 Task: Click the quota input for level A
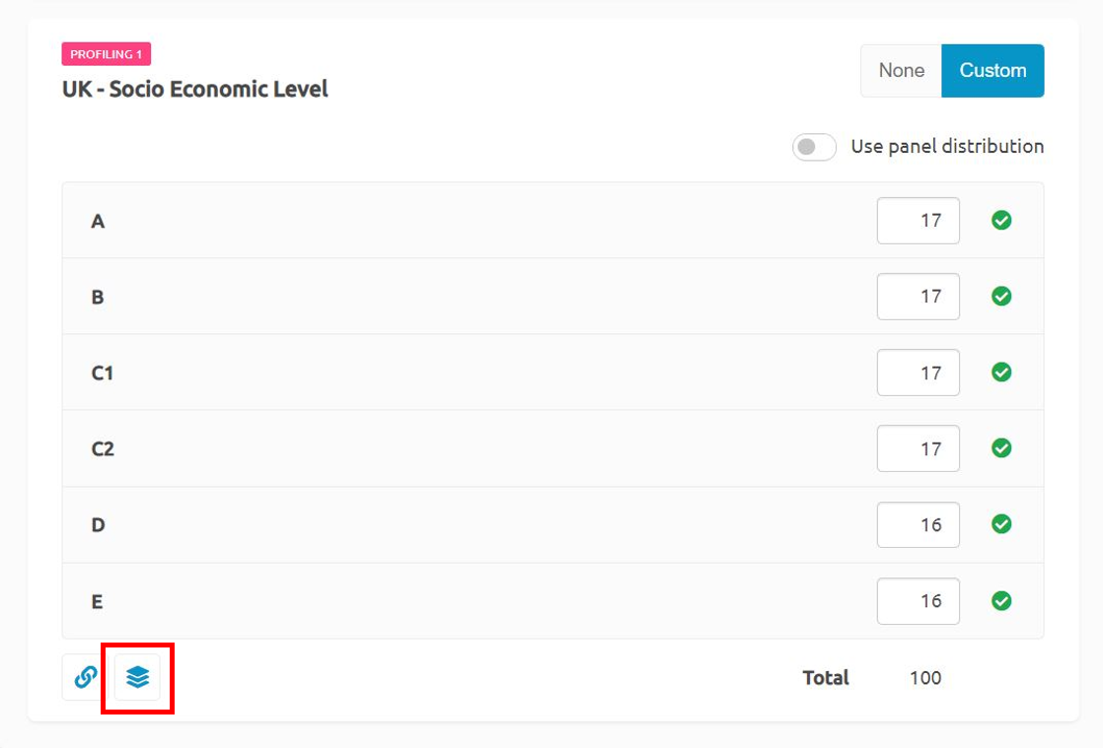click(x=918, y=221)
